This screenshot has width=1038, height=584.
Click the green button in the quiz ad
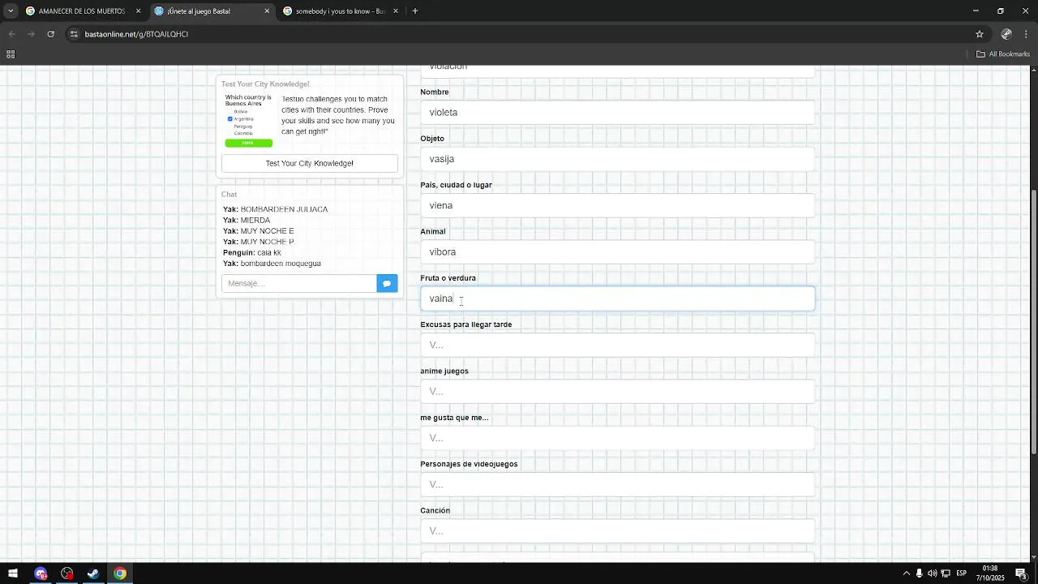click(x=249, y=143)
